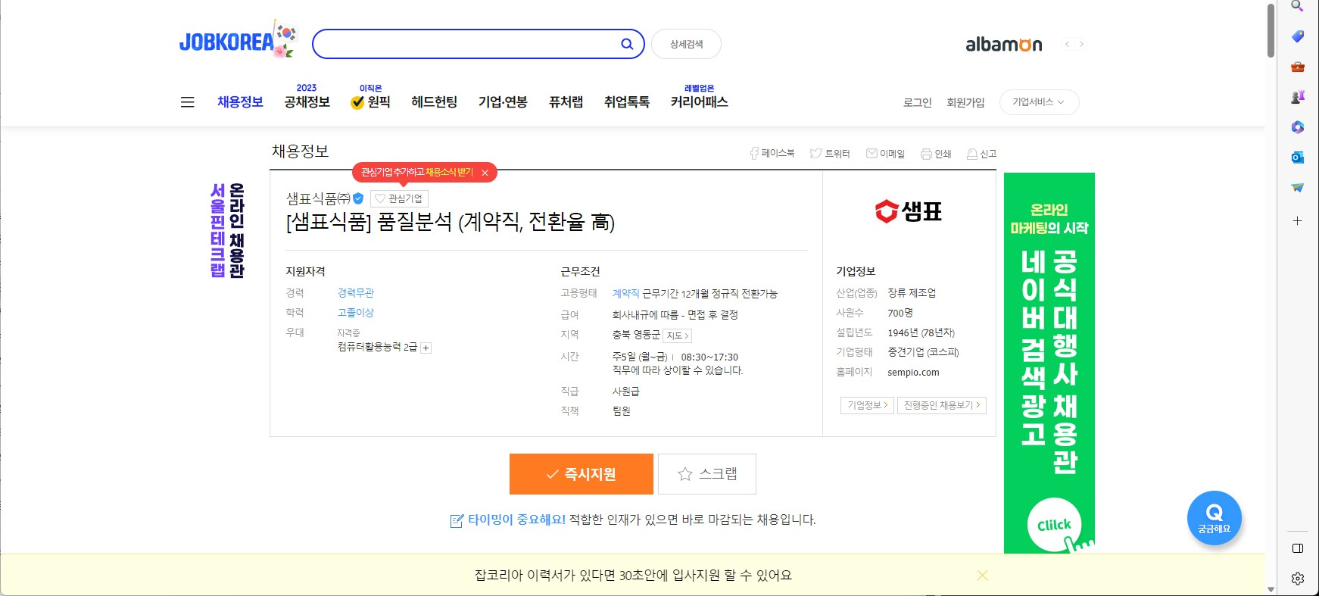
Task: Click the 경력무관 link
Action: 356,293
